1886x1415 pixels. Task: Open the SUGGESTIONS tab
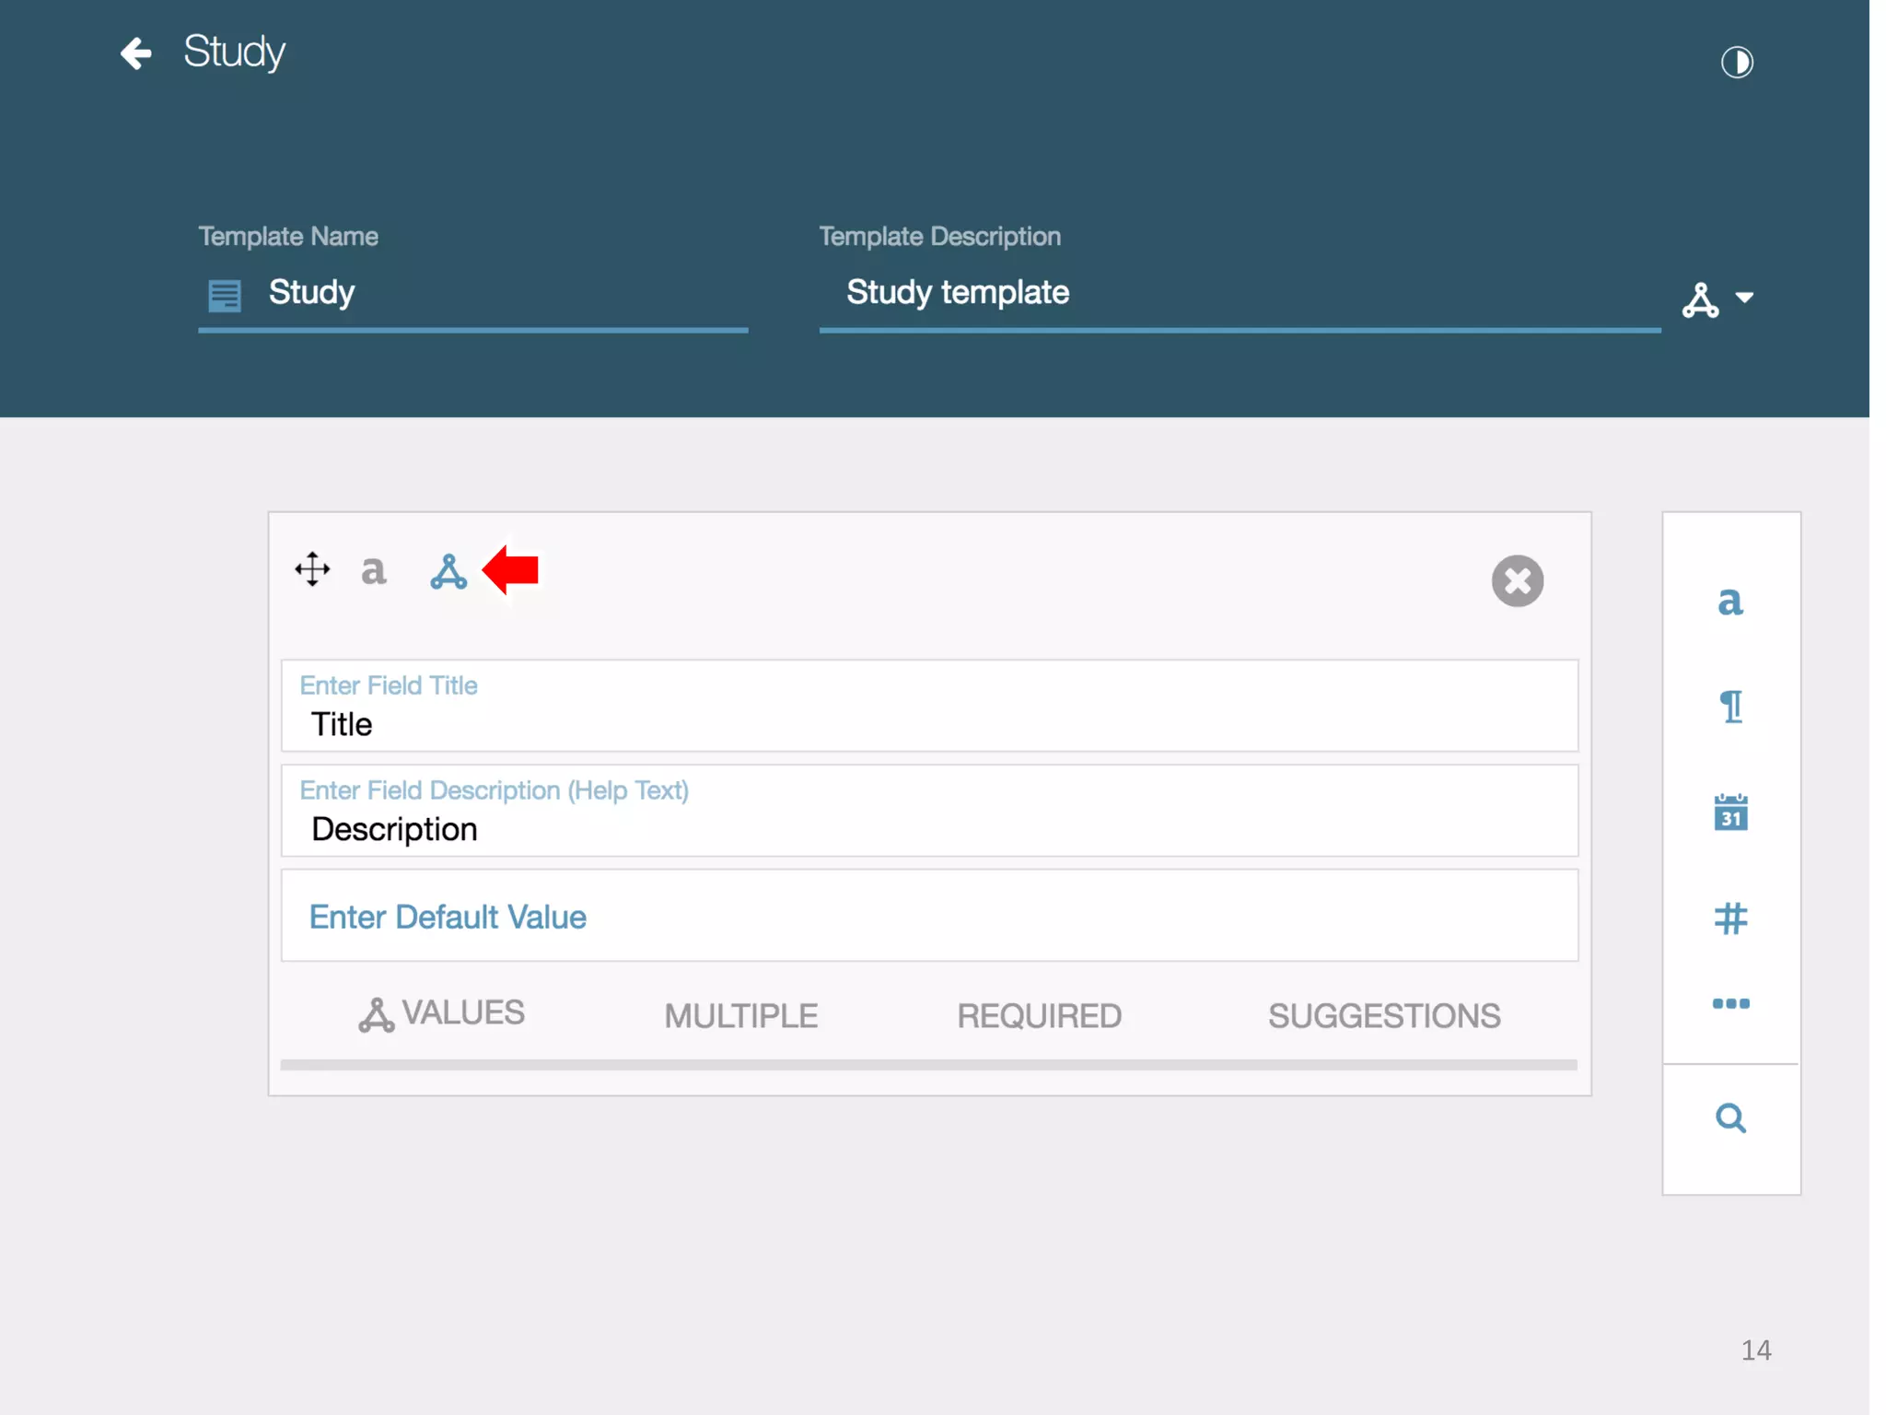pyautogui.click(x=1383, y=1016)
